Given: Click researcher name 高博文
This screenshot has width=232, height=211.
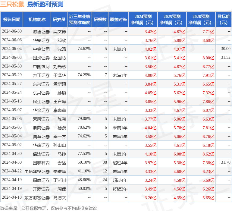Looking at the screenshot, I should (59, 197).
